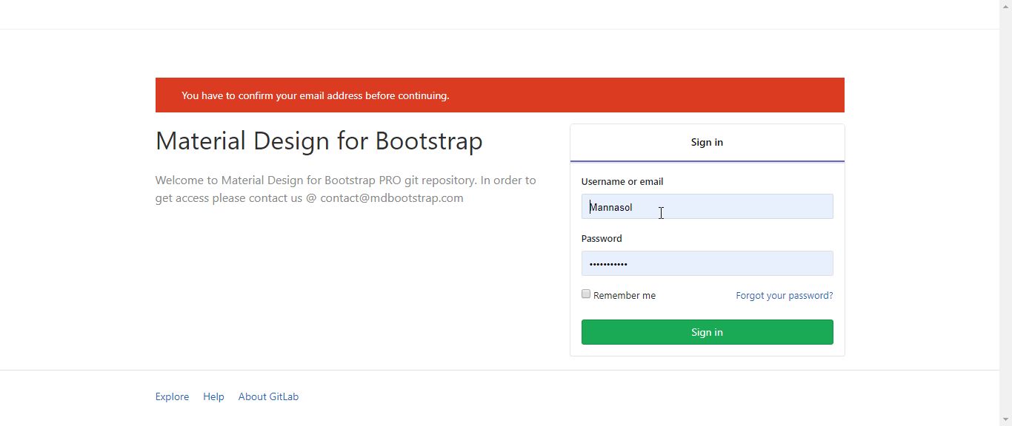Click the contact@mdbootstrap.com welcome text

point(391,198)
